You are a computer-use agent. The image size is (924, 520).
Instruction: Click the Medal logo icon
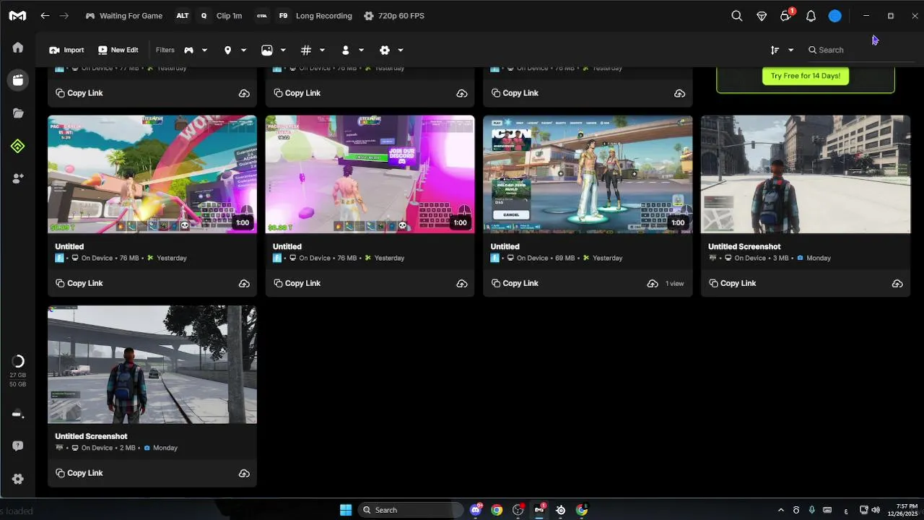pyautogui.click(x=17, y=16)
